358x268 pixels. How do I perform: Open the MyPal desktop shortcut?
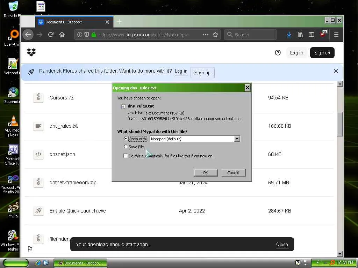(x=13, y=210)
